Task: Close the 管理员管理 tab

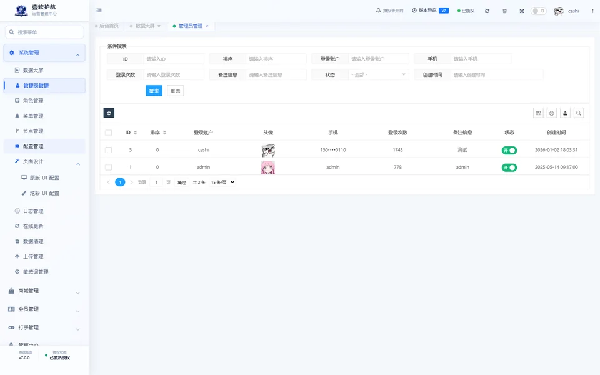Action: 207,26
